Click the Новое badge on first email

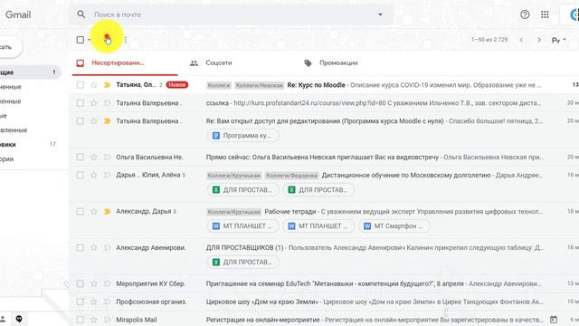[x=177, y=85]
